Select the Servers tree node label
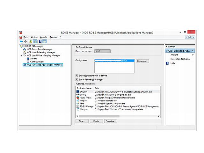 click(x=33, y=59)
